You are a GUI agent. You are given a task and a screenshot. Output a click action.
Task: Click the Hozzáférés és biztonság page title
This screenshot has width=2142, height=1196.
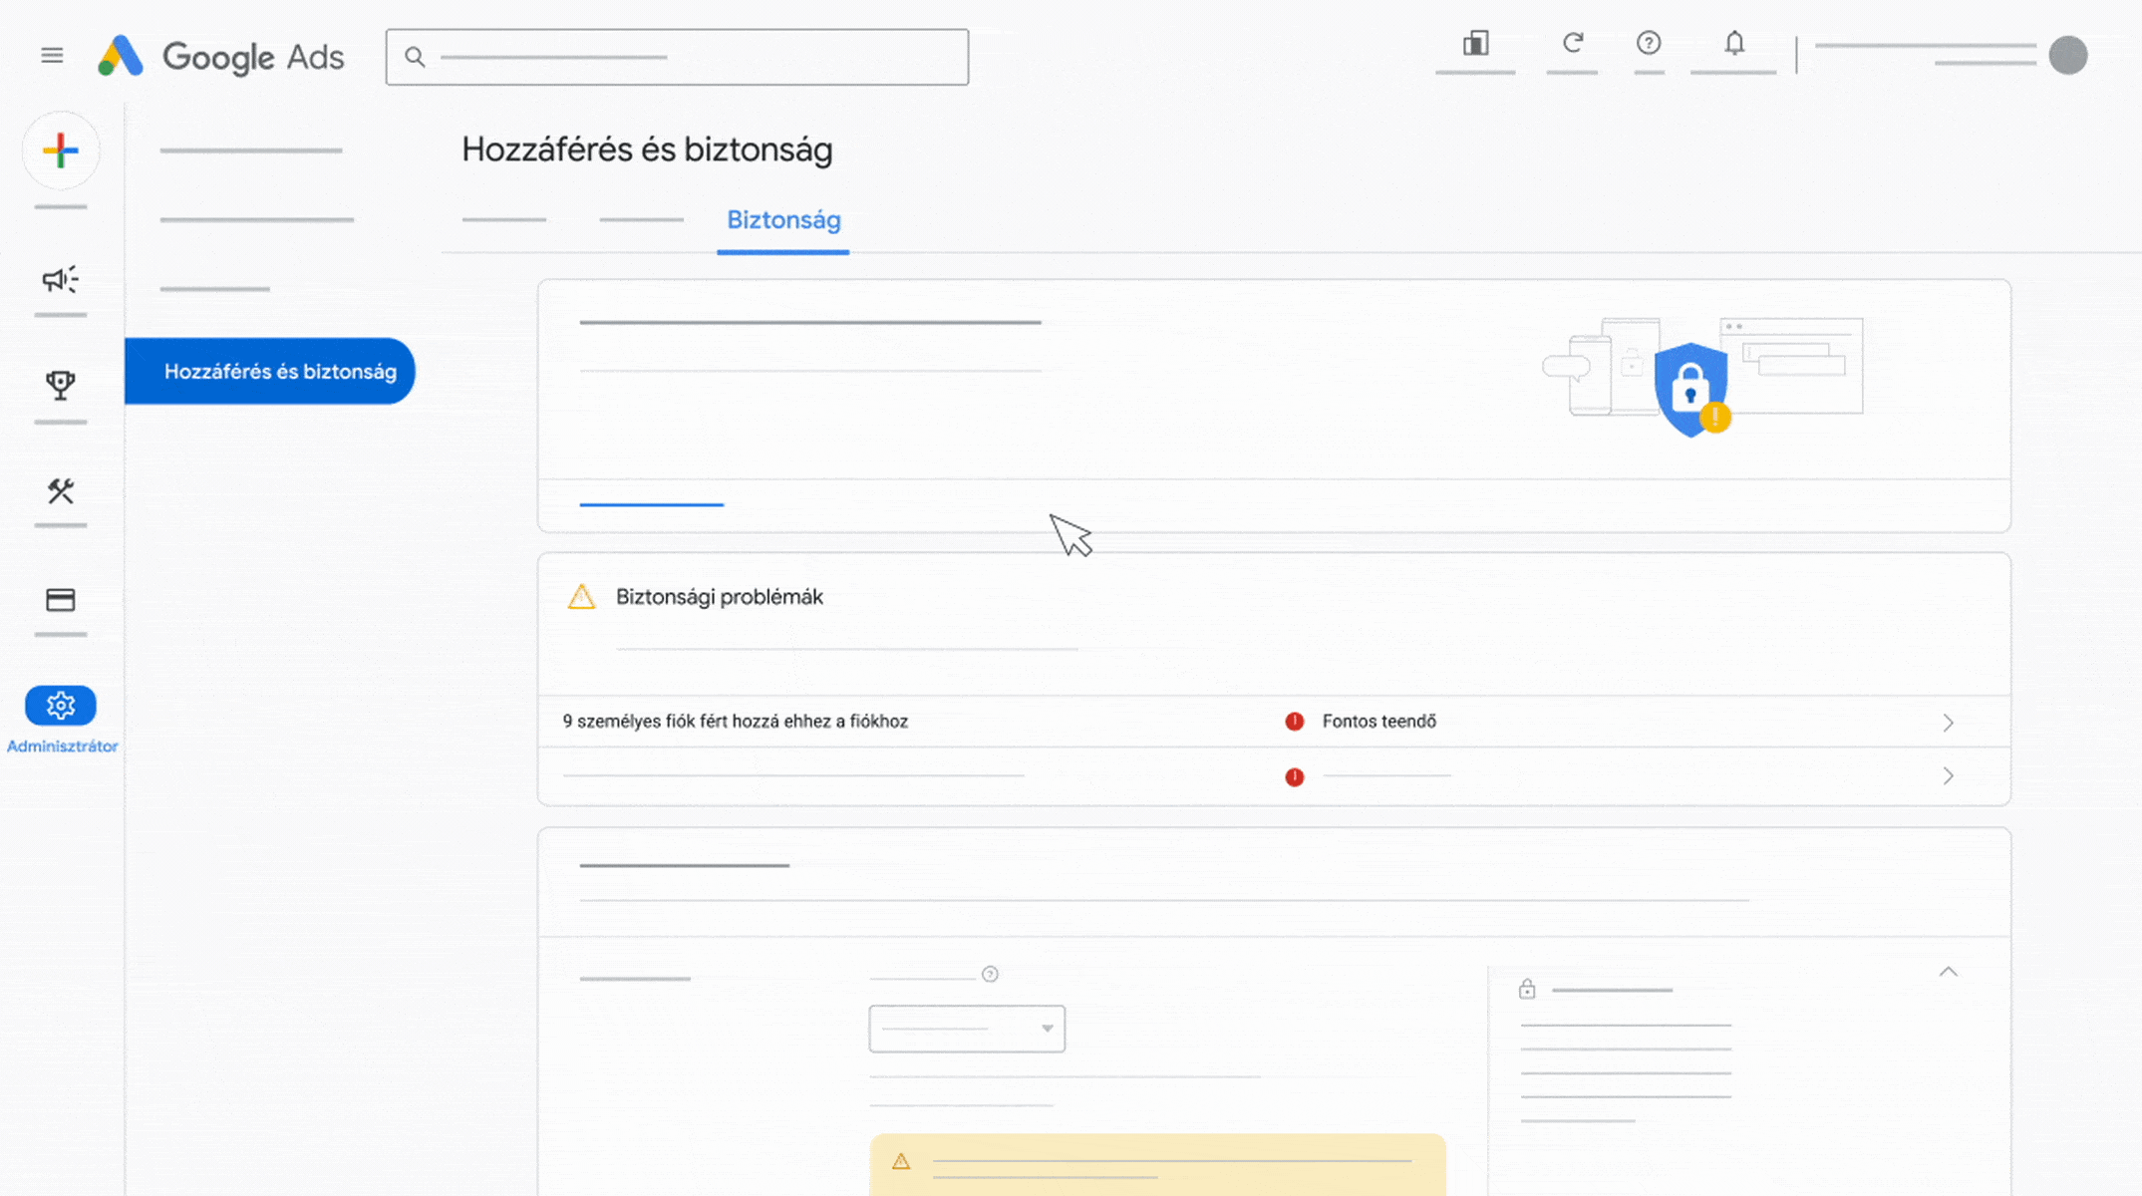pos(647,149)
